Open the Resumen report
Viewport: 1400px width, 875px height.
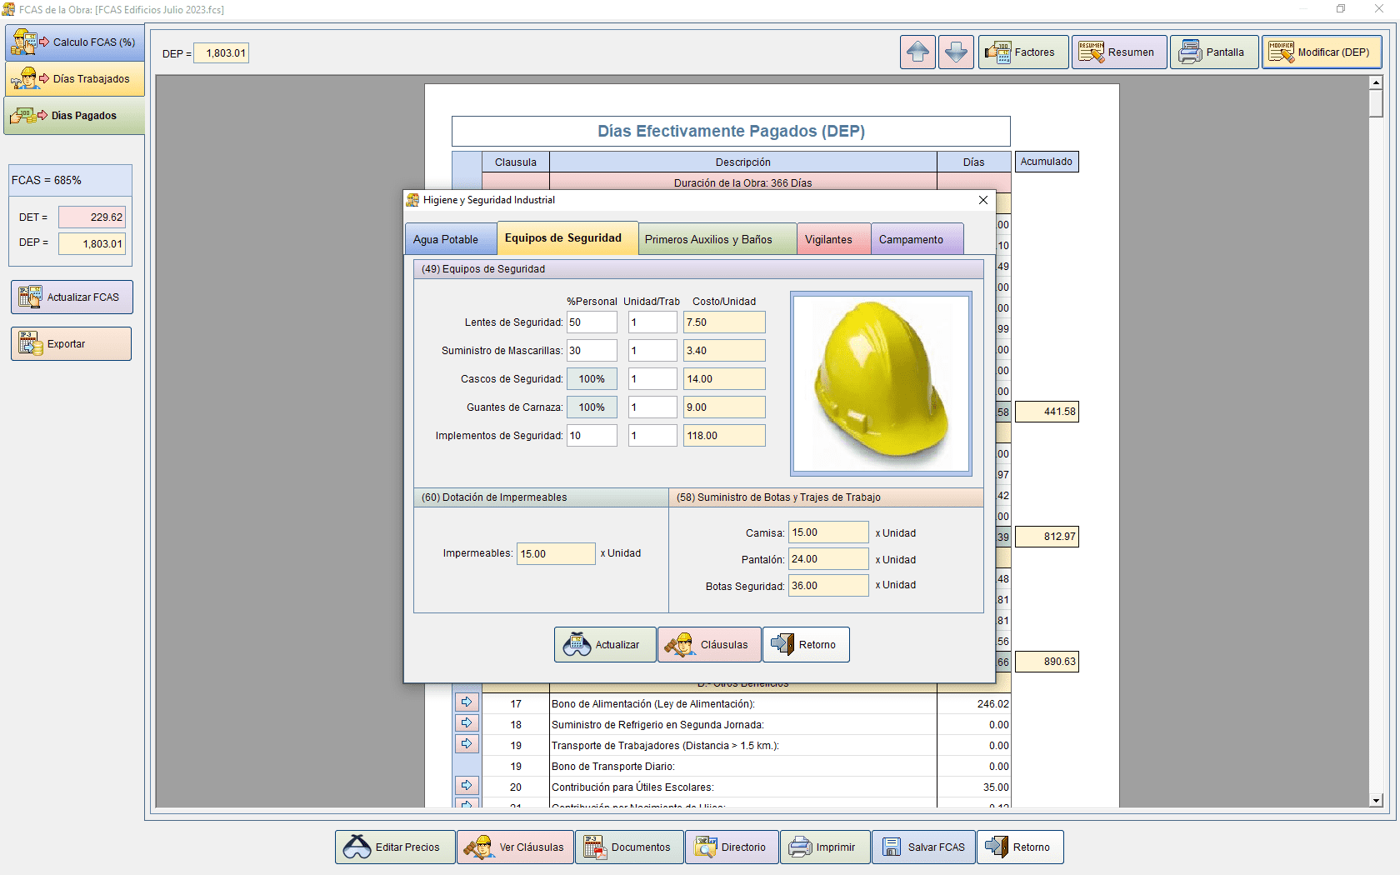tap(1118, 52)
